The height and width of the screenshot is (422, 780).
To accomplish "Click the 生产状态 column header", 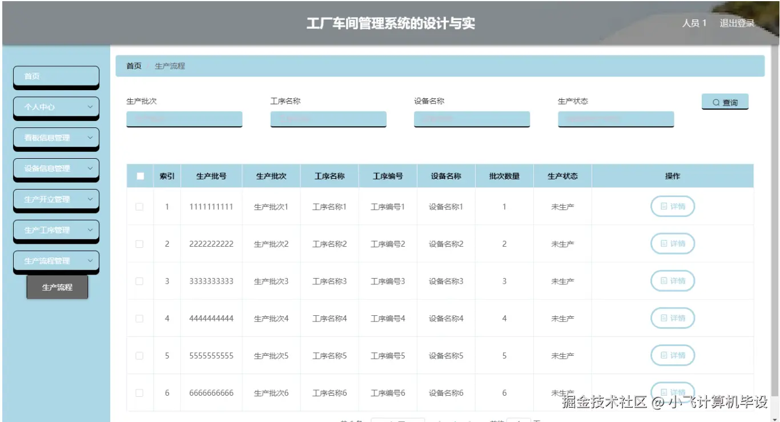I will [562, 176].
